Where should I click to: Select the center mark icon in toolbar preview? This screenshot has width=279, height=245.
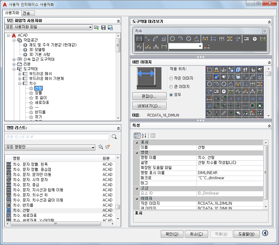255,38
